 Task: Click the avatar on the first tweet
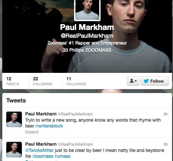point(14,119)
